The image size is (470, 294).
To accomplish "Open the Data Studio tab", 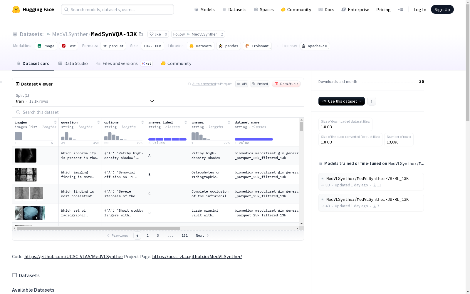I will pyautogui.click(x=73, y=64).
